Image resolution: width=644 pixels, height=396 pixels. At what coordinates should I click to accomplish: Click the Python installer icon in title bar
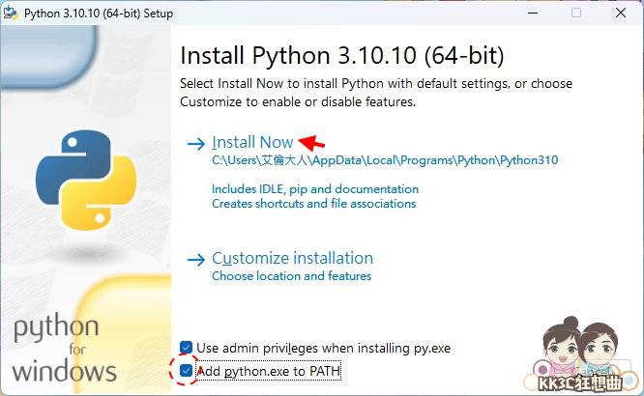click(x=15, y=13)
